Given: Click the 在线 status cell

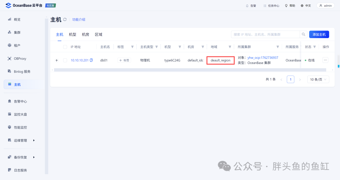Looking at the screenshot, I should (x=310, y=60).
